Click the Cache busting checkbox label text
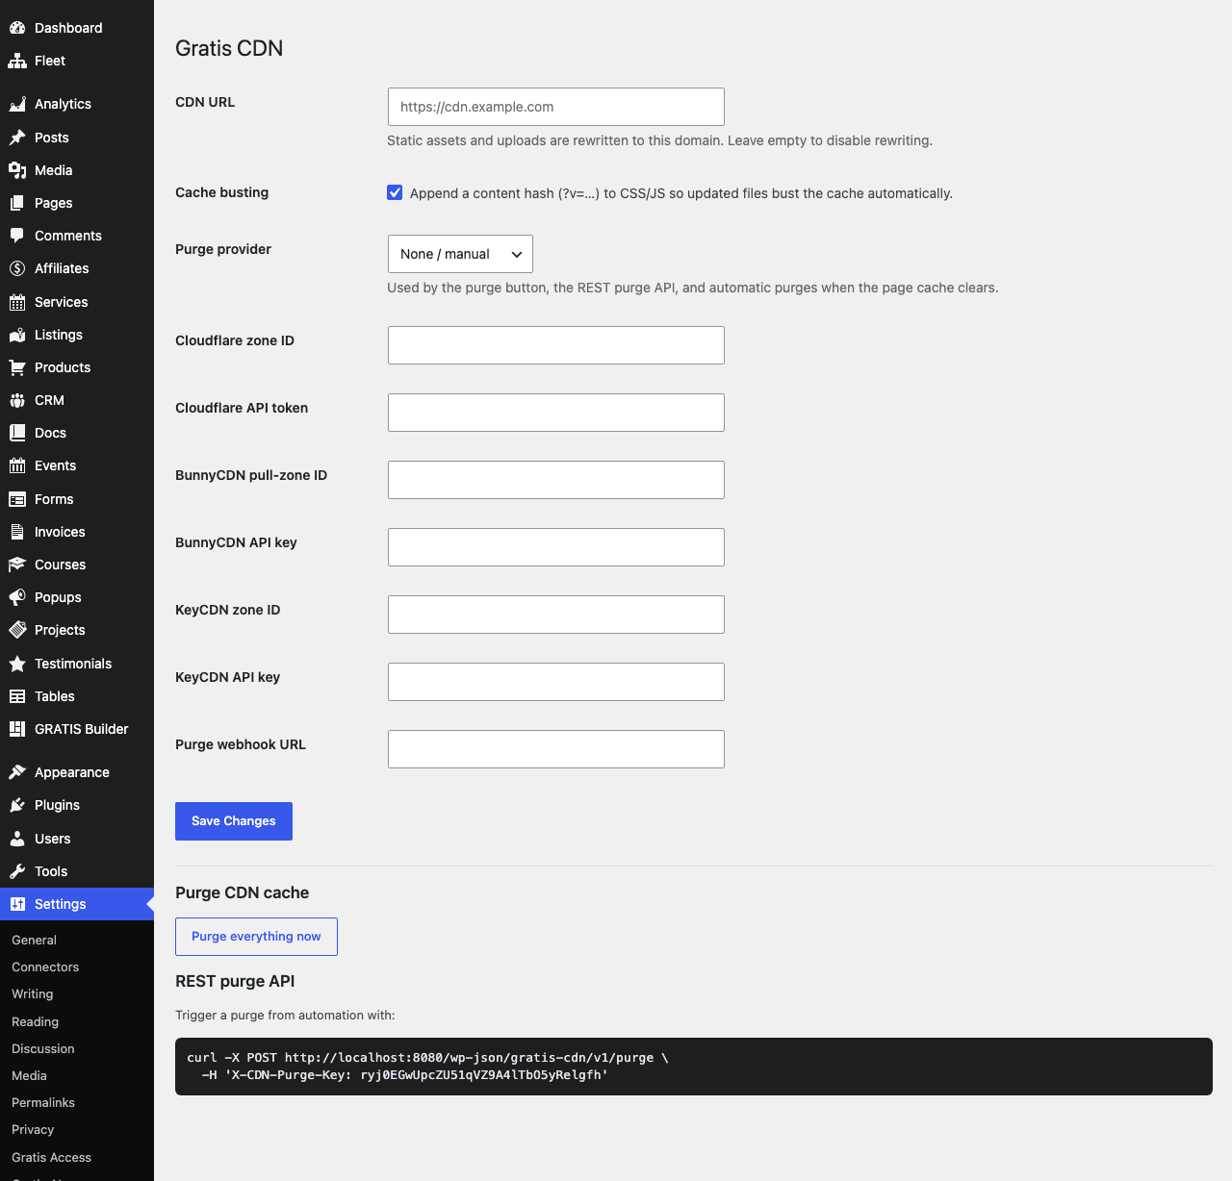This screenshot has width=1232, height=1181. tap(681, 193)
